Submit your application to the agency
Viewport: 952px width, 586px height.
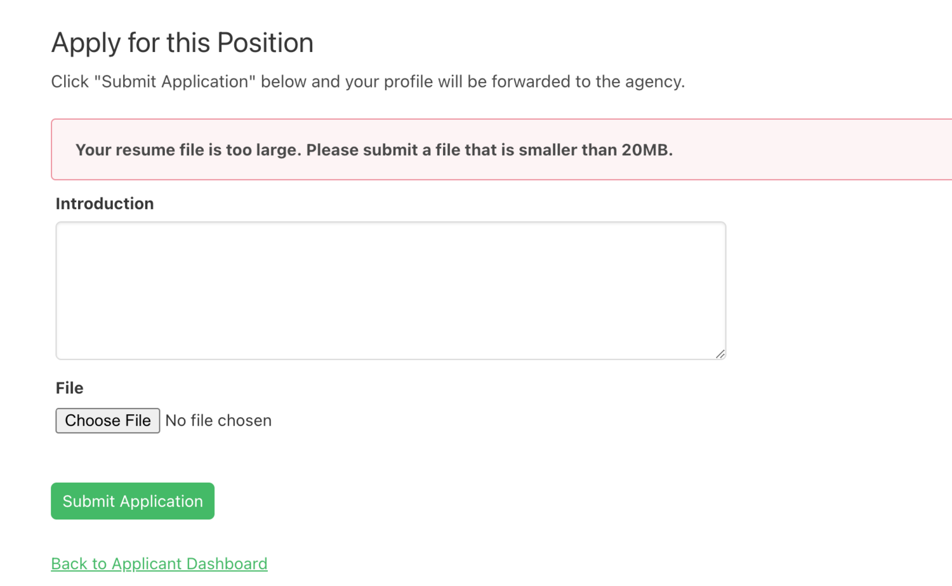point(132,501)
